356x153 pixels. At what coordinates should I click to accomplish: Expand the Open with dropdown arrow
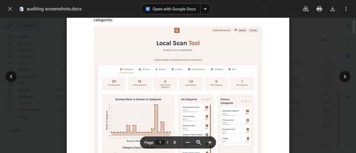[205, 9]
